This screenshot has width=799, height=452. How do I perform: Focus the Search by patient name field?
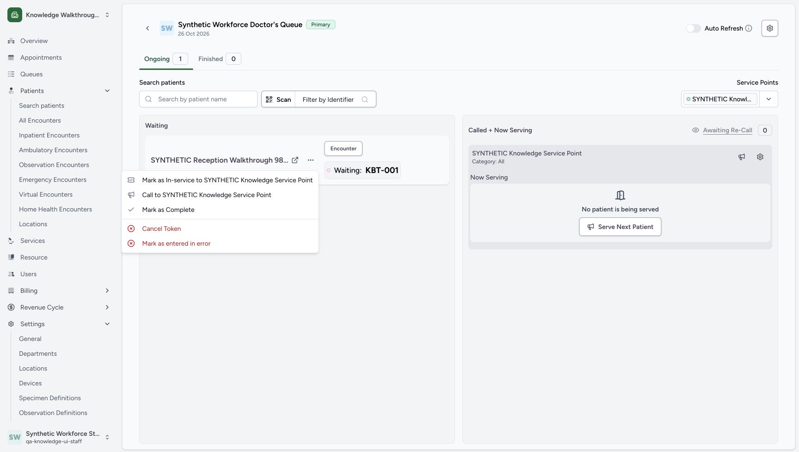pyautogui.click(x=198, y=99)
